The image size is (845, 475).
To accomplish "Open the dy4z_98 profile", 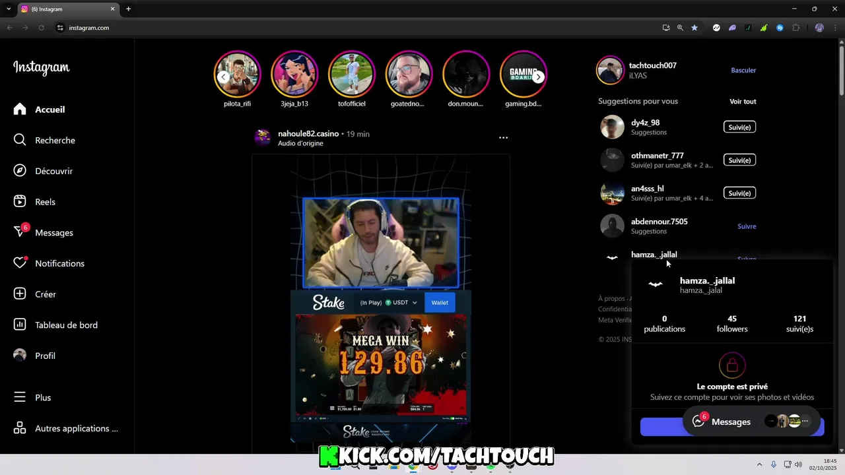I will tap(645, 123).
